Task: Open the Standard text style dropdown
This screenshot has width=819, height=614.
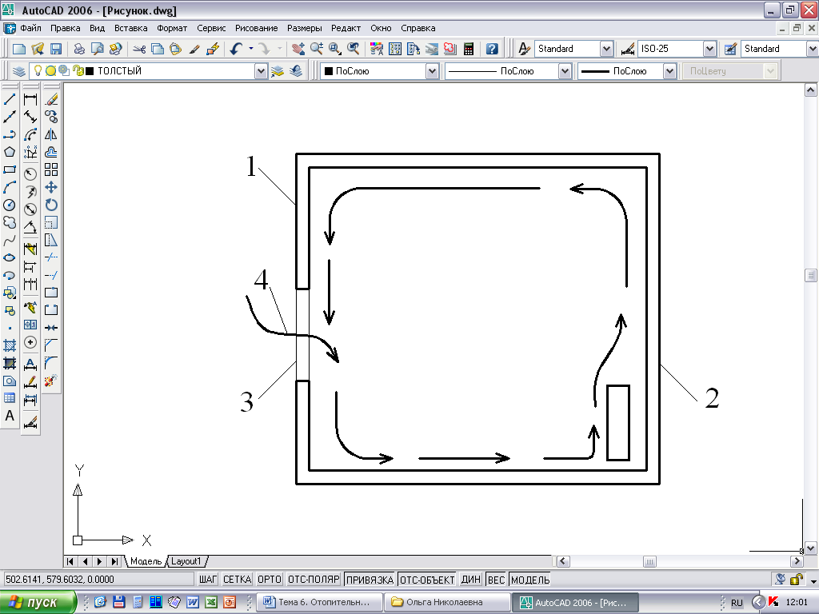Action: pos(606,49)
